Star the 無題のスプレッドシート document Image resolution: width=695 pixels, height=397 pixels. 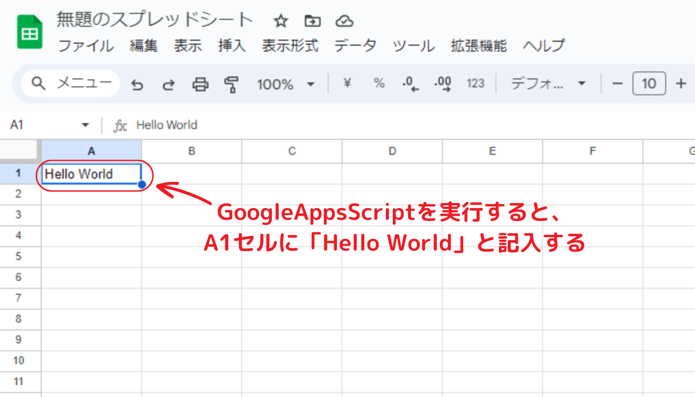(x=281, y=21)
